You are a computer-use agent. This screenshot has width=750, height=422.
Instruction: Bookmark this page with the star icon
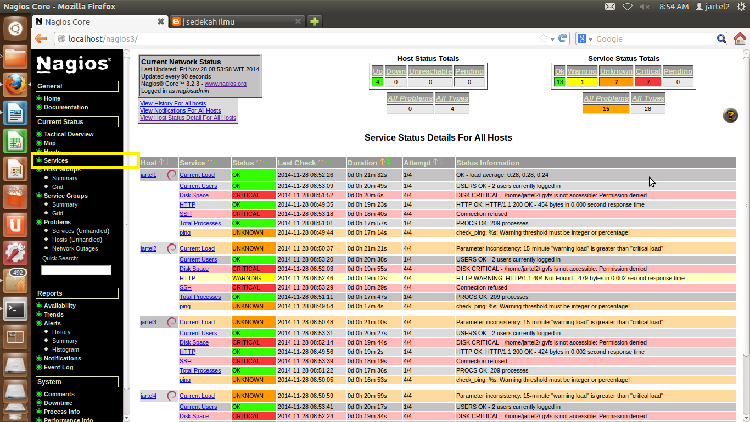(544, 38)
